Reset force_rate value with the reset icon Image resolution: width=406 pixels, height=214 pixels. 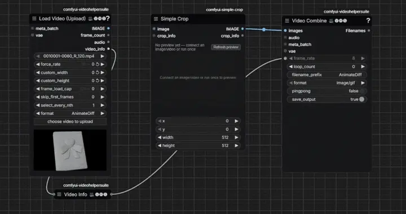[98, 64]
